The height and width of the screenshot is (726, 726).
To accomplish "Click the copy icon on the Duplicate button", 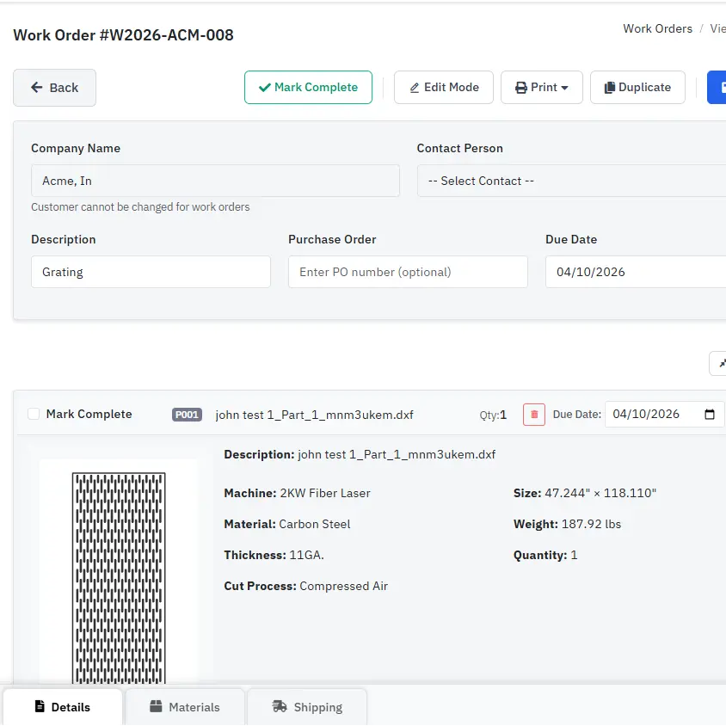I will (612, 87).
